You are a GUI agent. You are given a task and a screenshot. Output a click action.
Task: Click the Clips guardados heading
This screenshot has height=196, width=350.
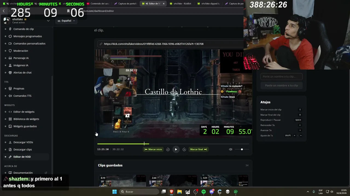click(x=110, y=165)
